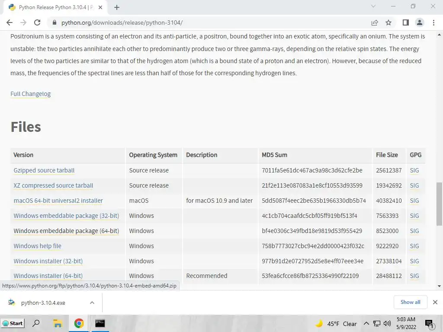443x332 pixels.
Task: Go back to the previous page
Action: pos(10,22)
